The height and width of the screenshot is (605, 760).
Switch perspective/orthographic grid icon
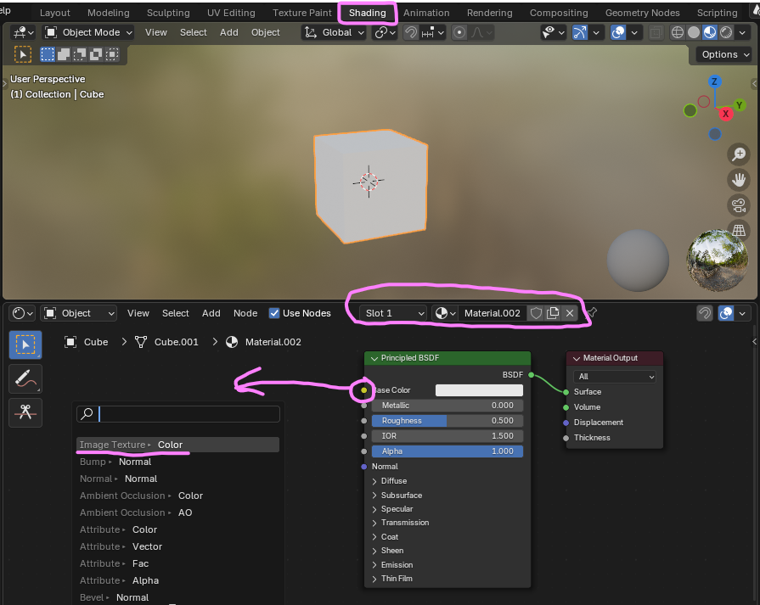739,230
